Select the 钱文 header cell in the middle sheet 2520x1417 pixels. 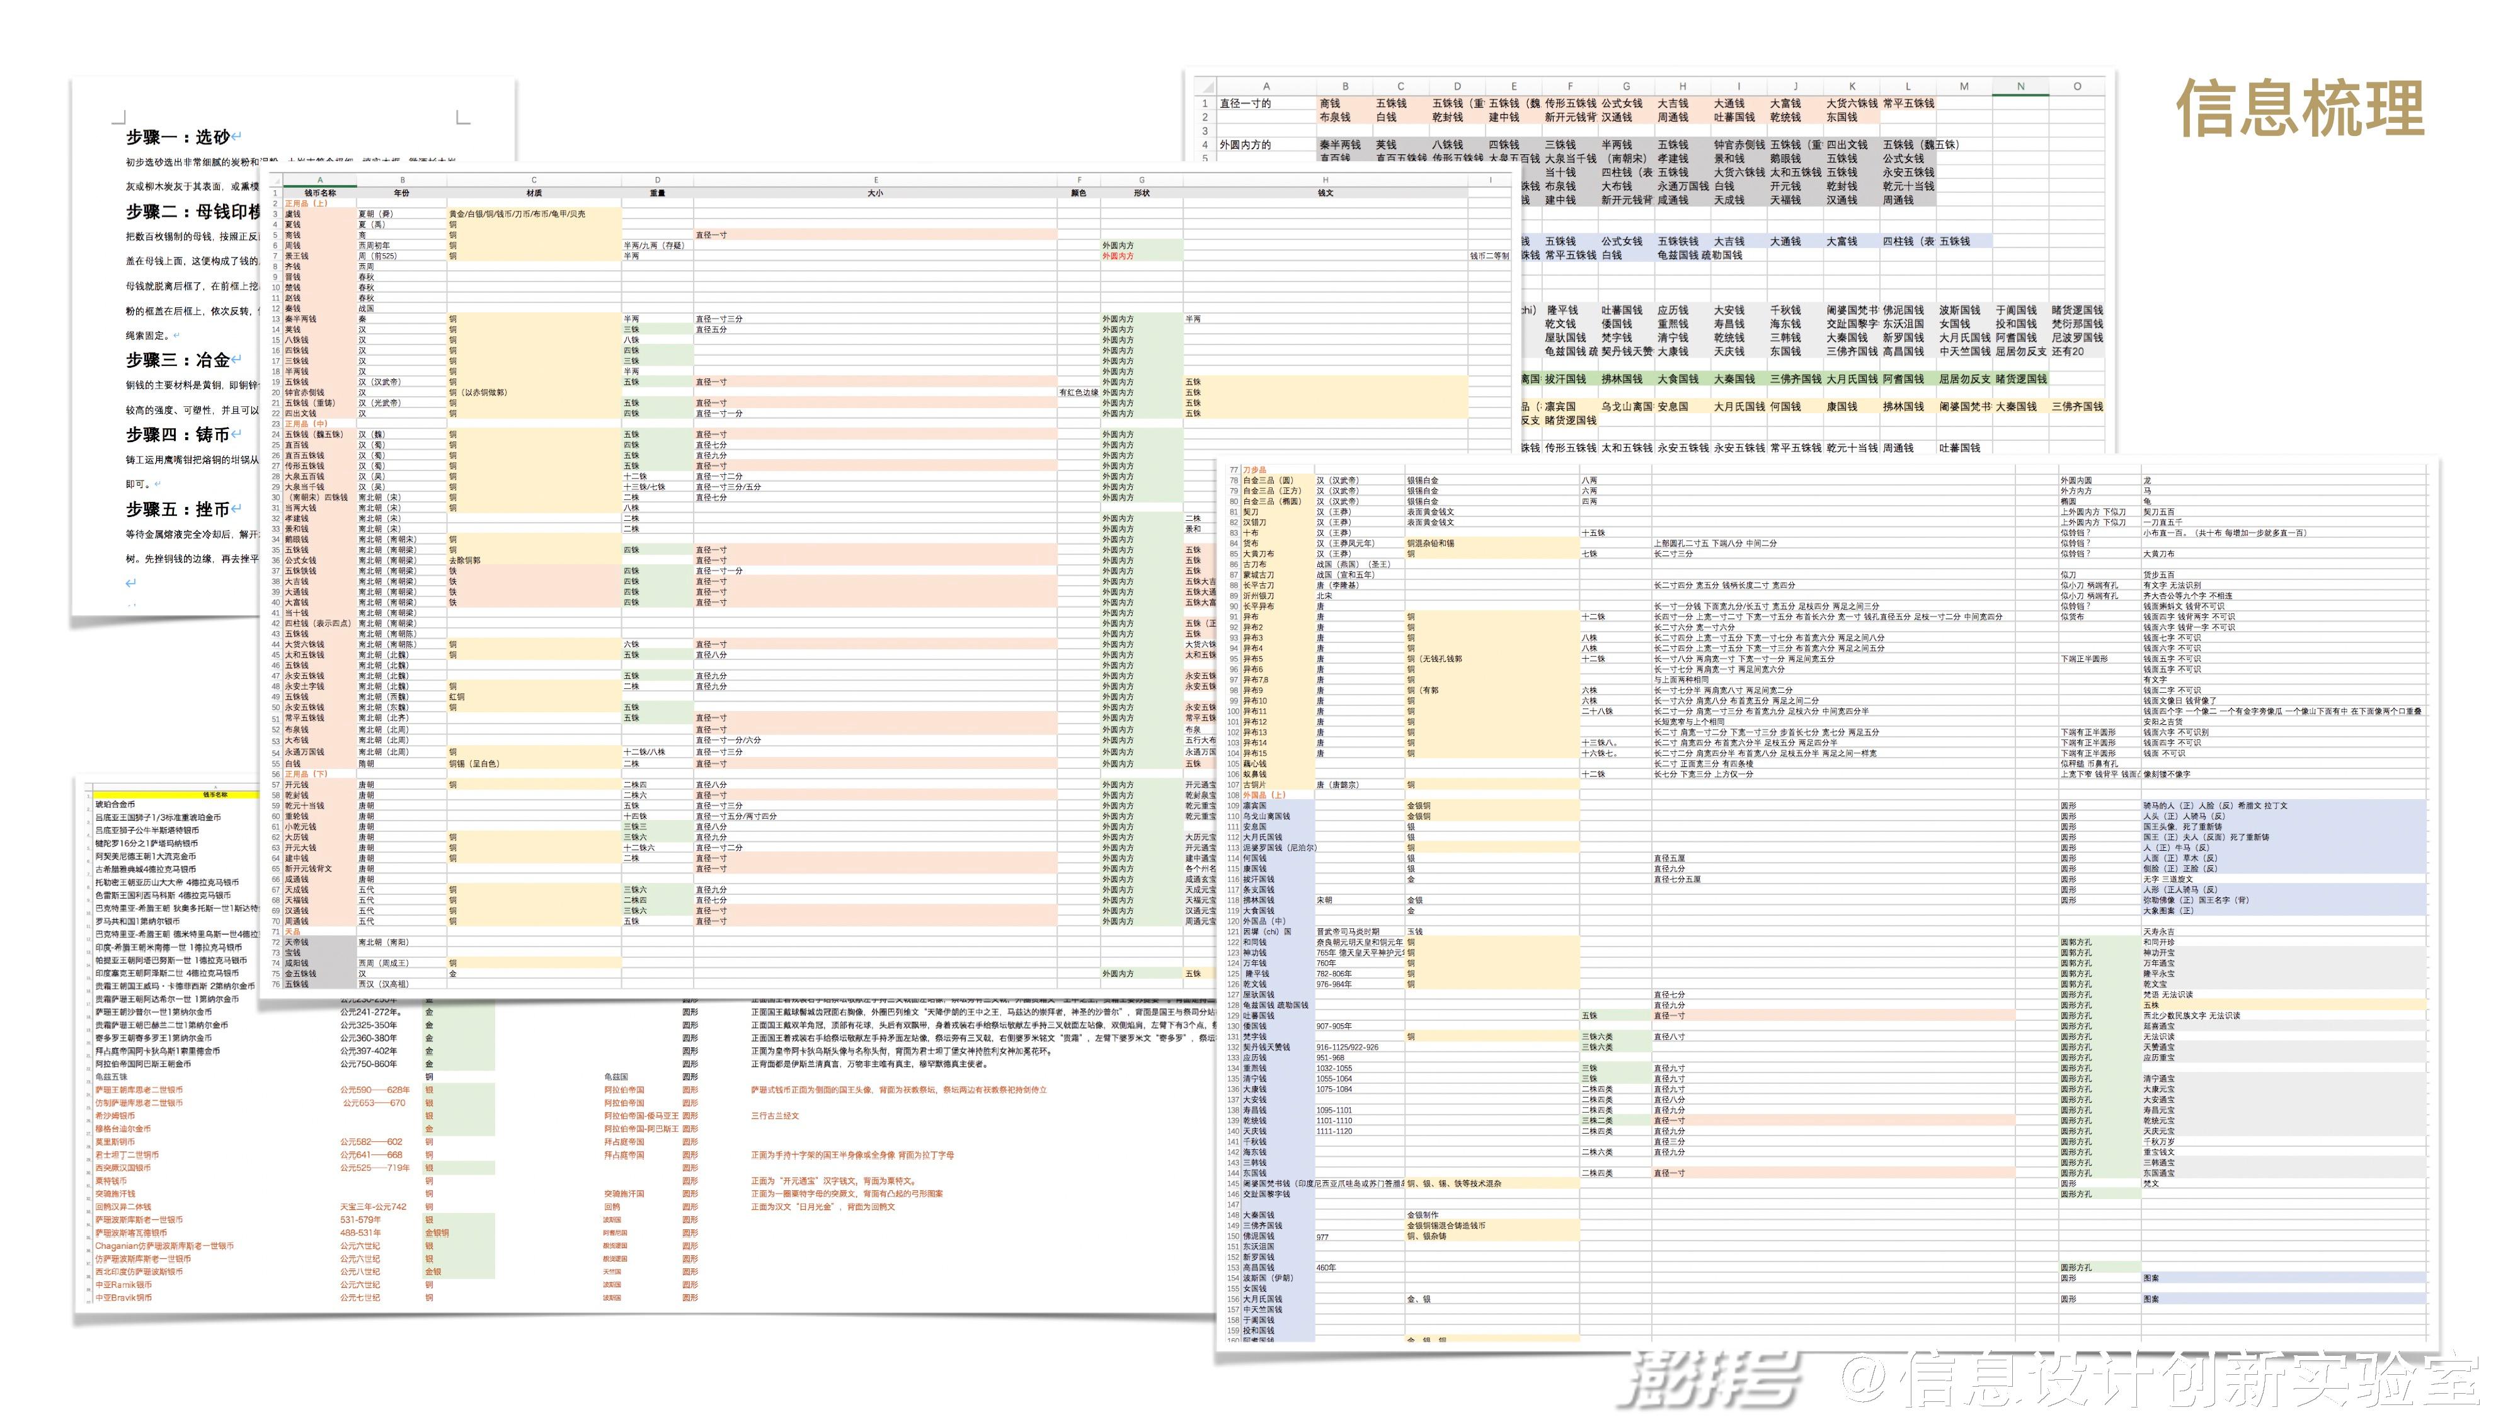[1326, 193]
